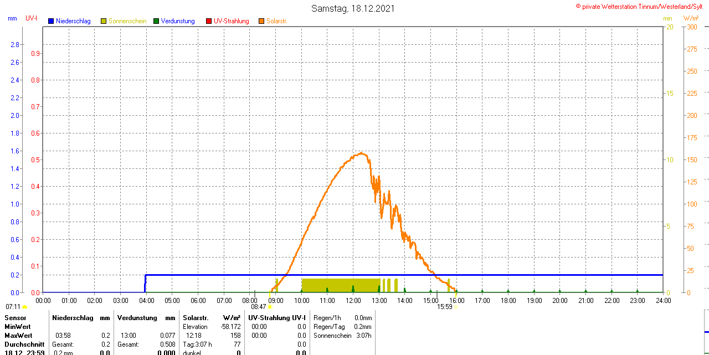Click the blue Niederschlag legend square
The width and height of the screenshot is (709, 355).
pyautogui.click(x=51, y=21)
